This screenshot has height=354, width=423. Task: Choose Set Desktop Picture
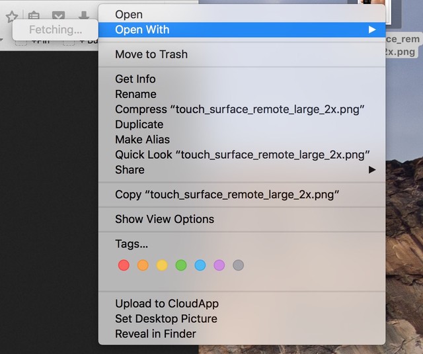[x=166, y=318]
